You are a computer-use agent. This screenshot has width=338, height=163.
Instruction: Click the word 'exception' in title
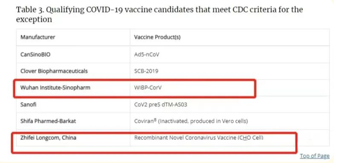tap(34, 19)
